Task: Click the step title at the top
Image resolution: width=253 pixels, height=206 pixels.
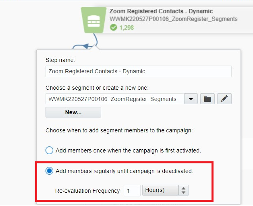Action: [161, 11]
